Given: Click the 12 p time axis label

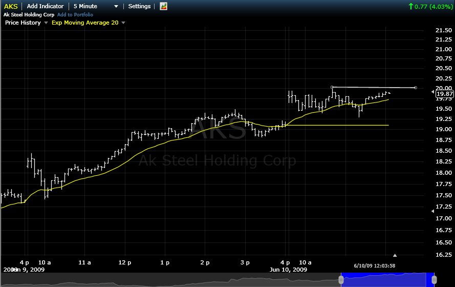Looking at the screenshot, I should pos(125,262).
